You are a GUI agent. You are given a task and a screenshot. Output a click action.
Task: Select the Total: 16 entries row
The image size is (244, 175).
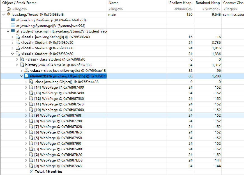coord(122,171)
